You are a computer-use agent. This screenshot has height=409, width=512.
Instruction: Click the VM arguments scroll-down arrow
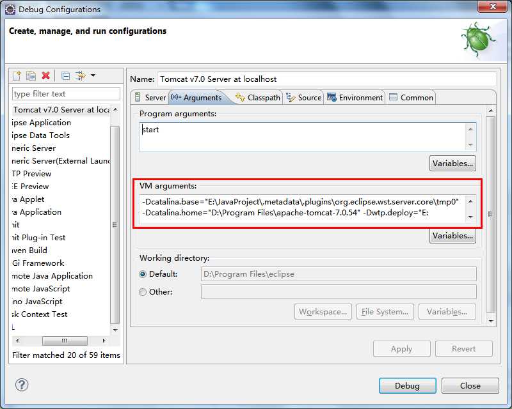click(470, 217)
